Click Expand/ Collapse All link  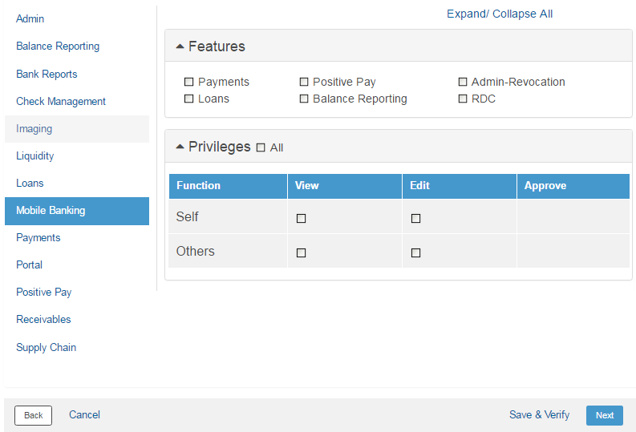pyautogui.click(x=499, y=14)
